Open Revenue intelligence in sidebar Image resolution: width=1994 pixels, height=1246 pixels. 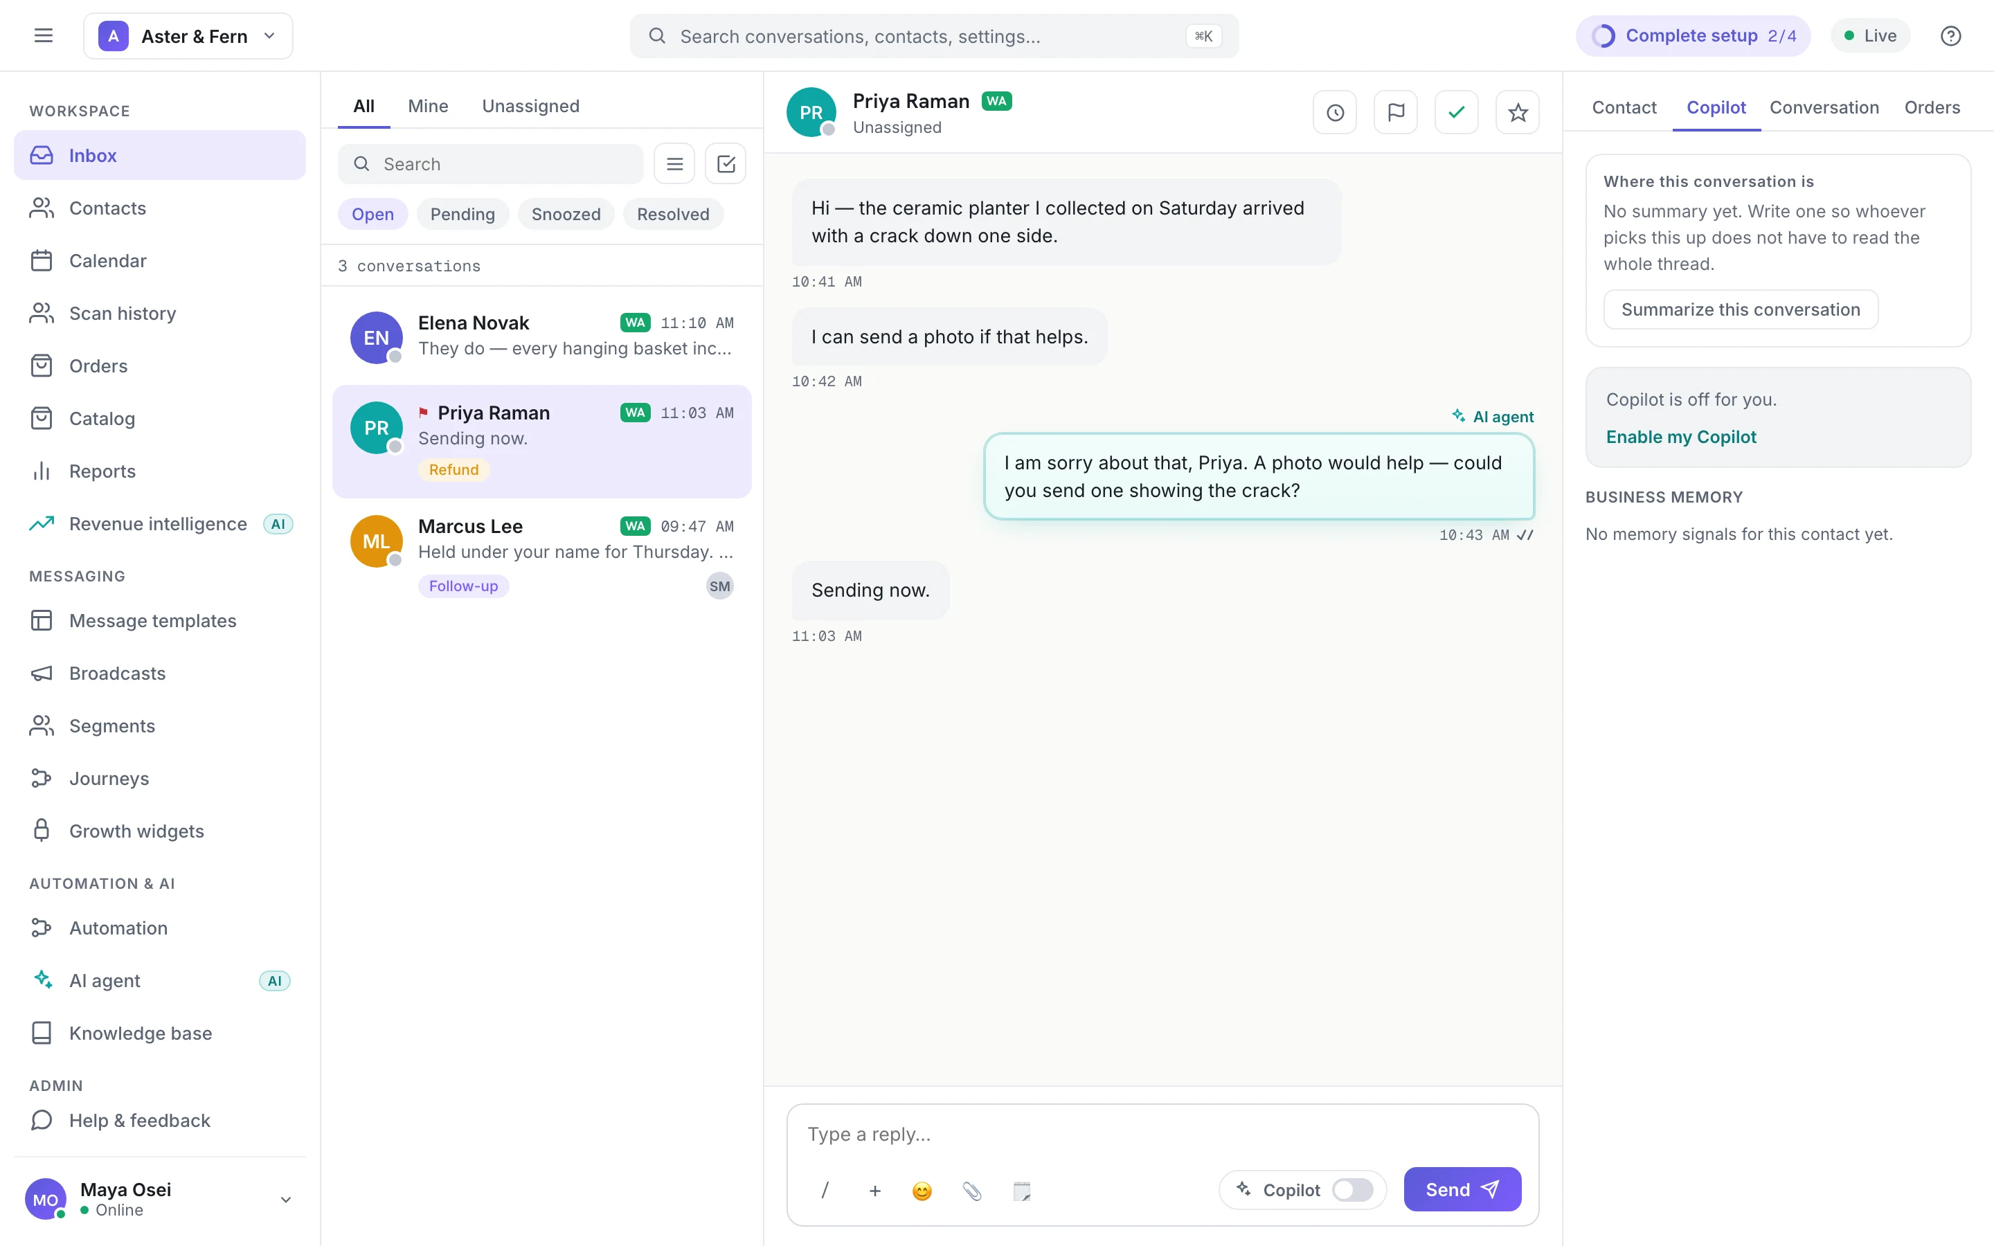[160, 524]
